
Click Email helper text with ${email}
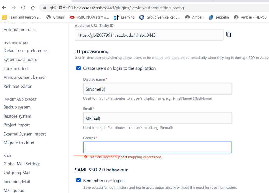128,128
